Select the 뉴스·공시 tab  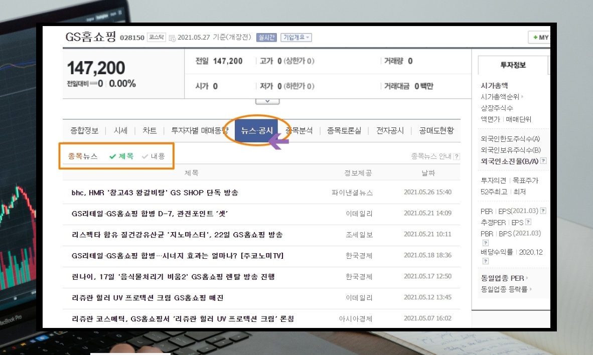tap(257, 131)
